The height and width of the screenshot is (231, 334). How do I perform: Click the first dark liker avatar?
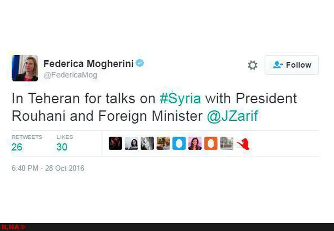pos(115,143)
